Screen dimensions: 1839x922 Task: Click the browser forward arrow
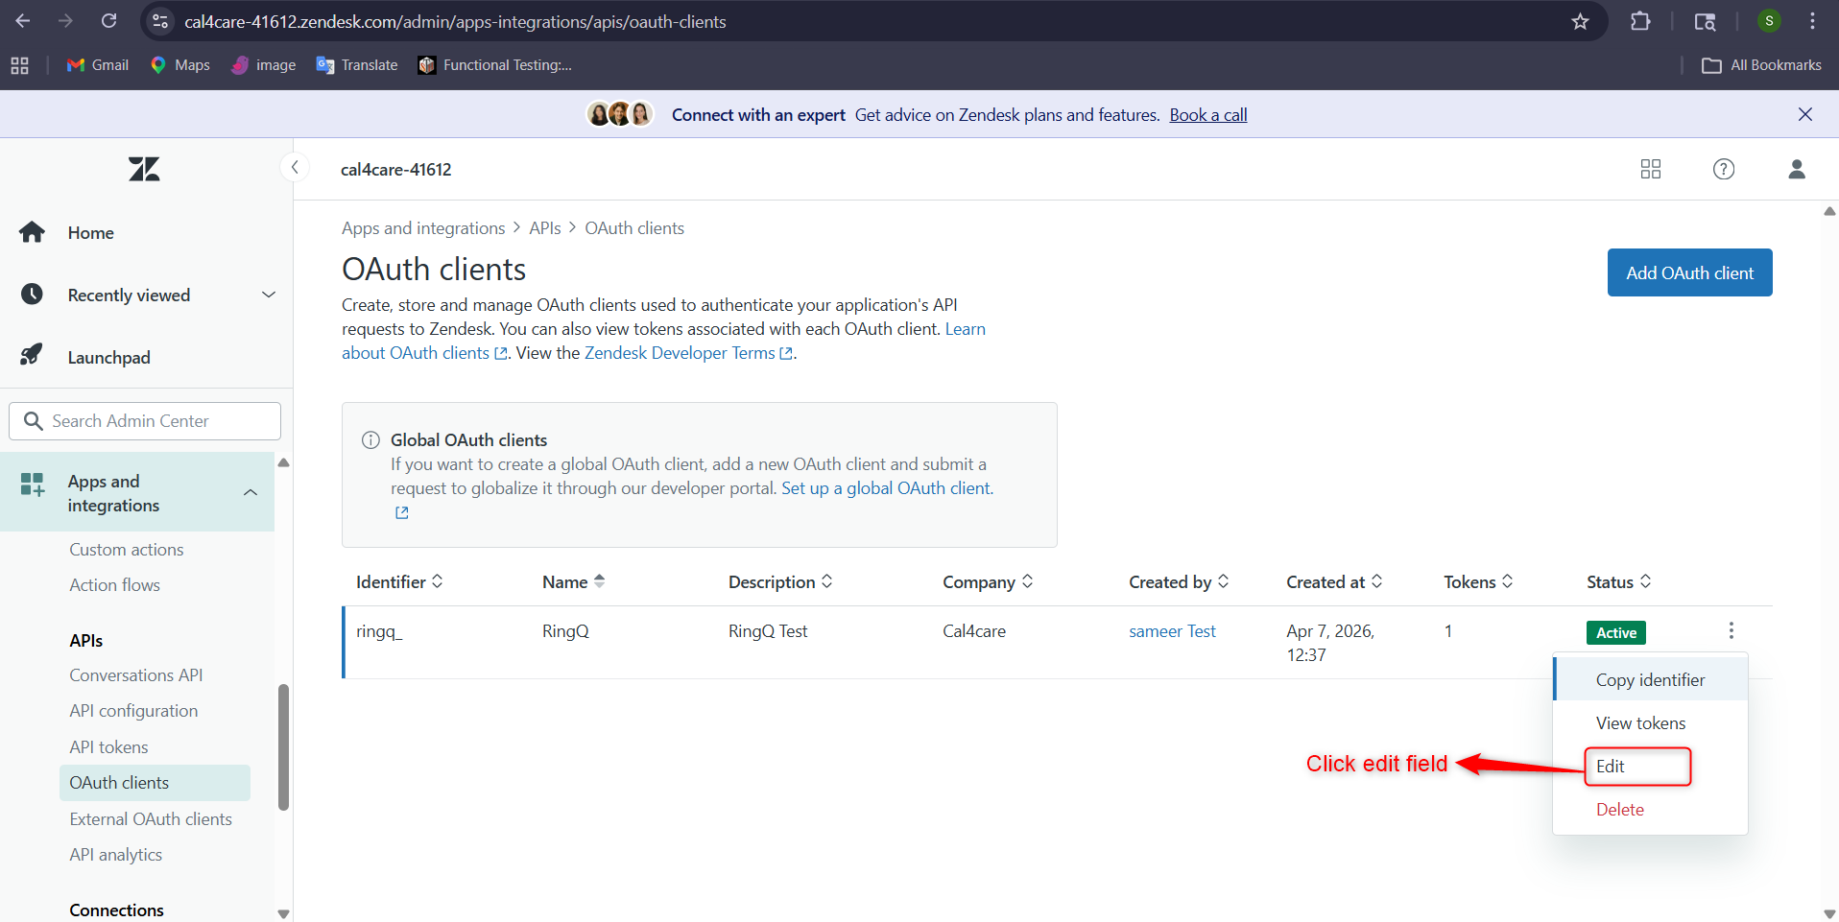[65, 21]
